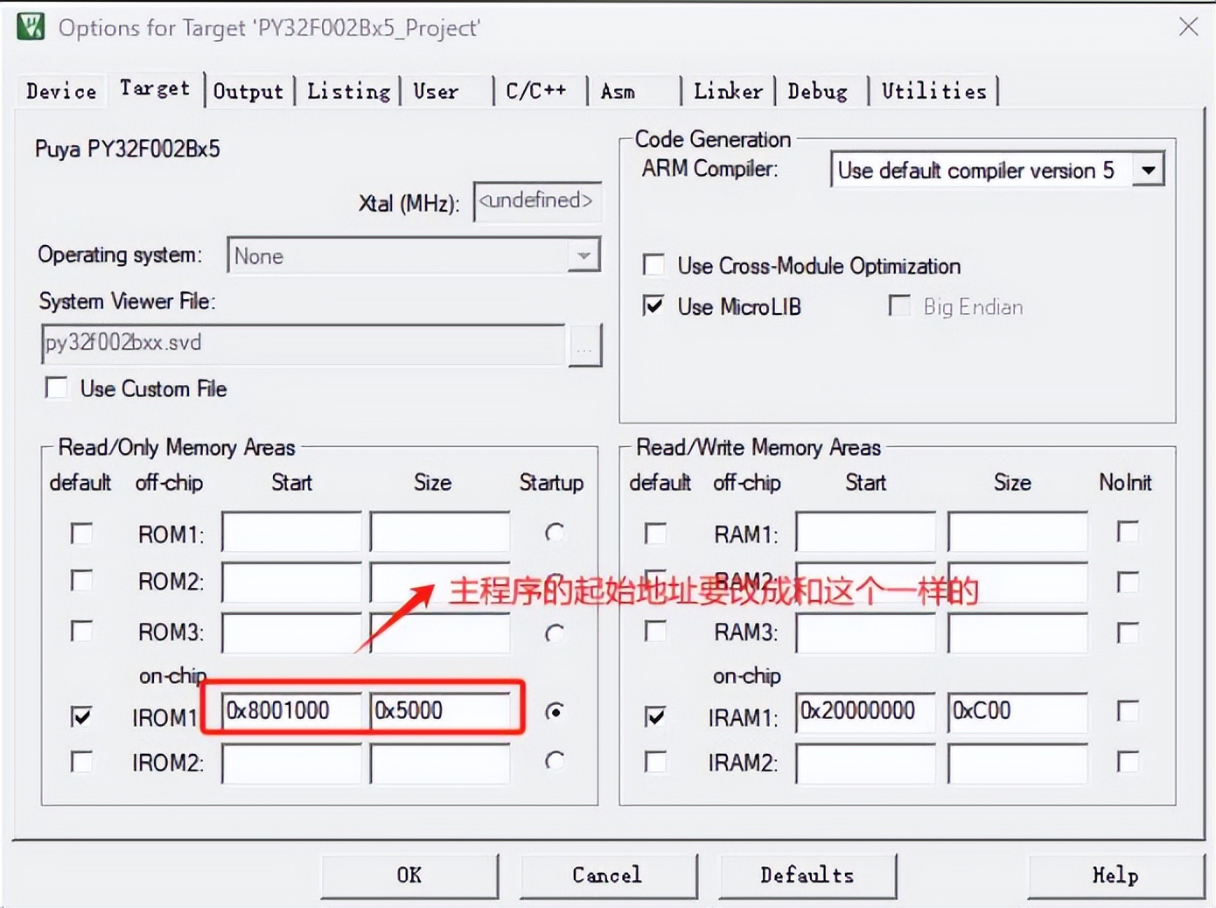This screenshot has width=1216, height=908.
Task: Open the Help button
Action: tap(1115, 876)
